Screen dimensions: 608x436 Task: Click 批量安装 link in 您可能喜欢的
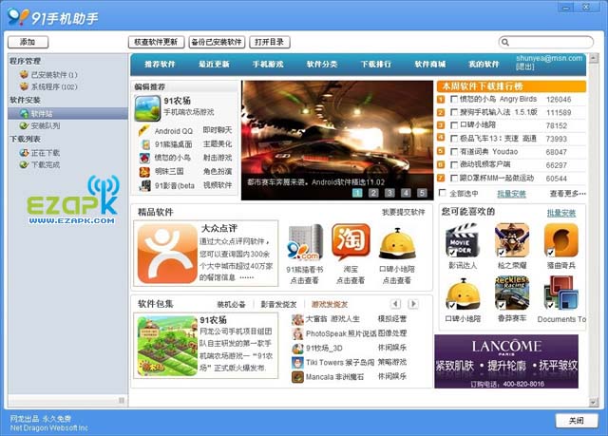click(561, 213)
